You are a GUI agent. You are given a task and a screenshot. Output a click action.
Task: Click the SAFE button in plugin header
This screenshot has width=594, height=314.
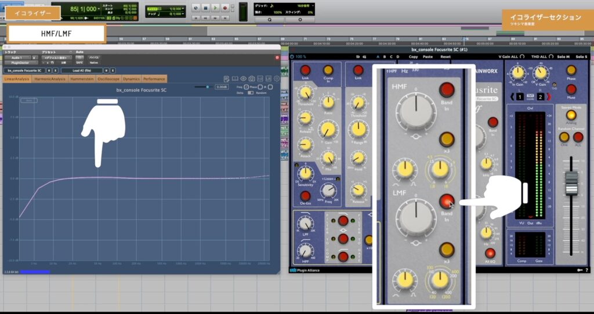pyautogui.click(x=79, y=63)
